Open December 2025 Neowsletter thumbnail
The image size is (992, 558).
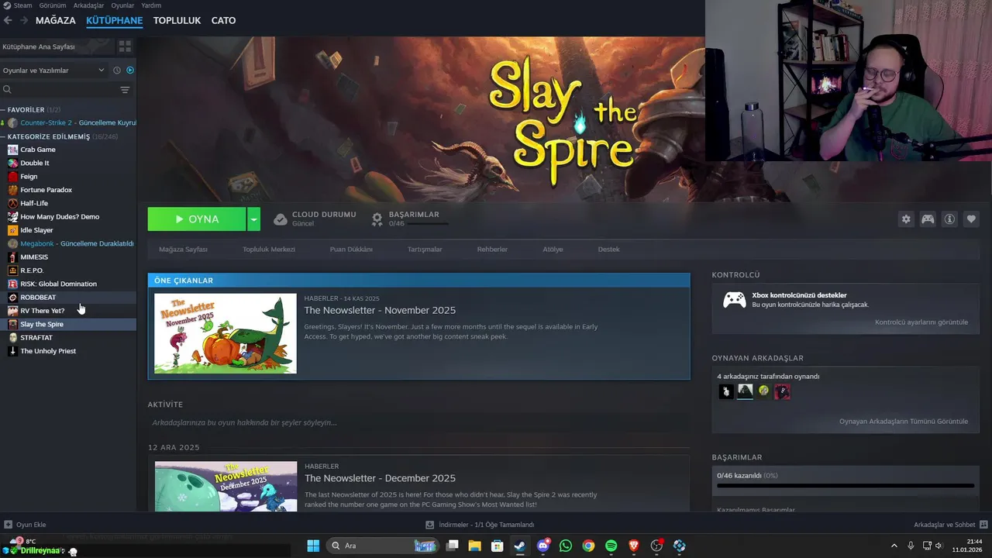pos(226,486)
